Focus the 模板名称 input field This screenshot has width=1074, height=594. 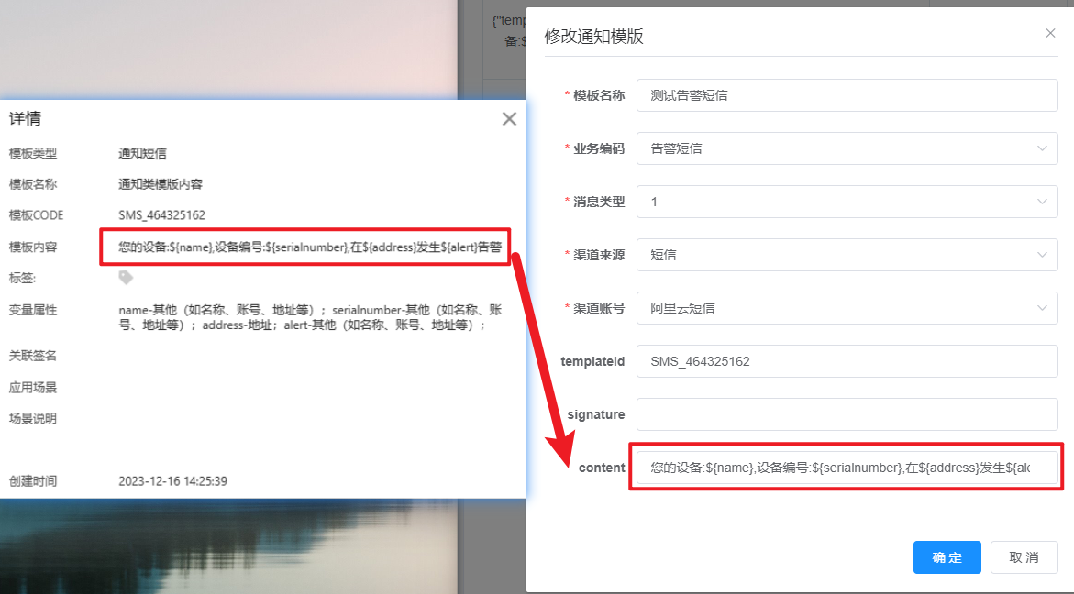coord(847,95)
